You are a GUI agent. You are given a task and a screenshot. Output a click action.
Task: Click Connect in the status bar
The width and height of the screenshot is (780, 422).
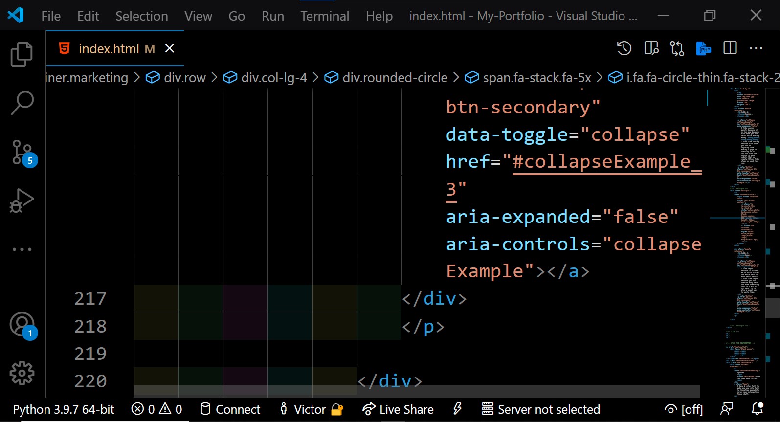click(x=230, y=409)
